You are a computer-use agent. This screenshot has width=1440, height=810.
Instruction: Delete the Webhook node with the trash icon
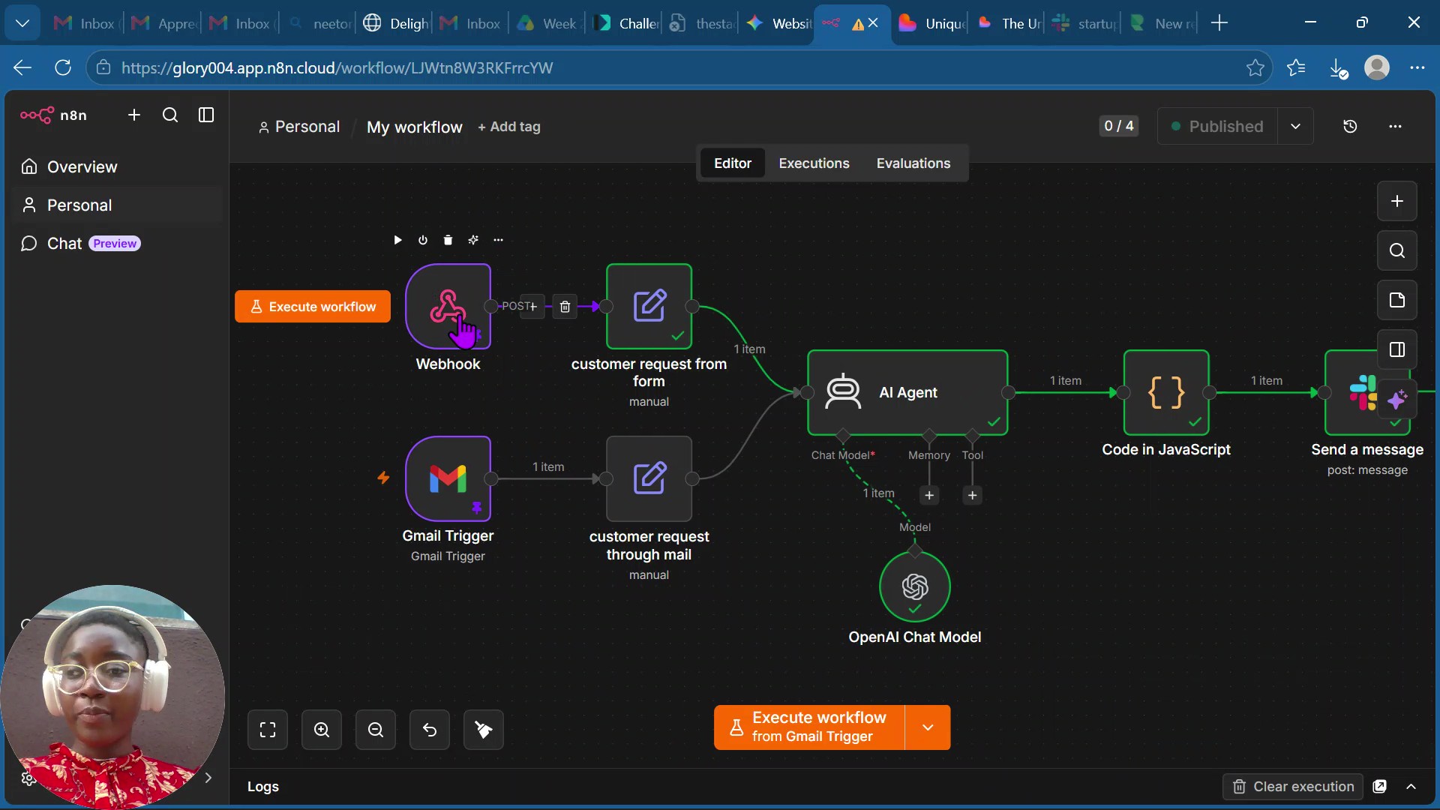[x=448, y=240]
